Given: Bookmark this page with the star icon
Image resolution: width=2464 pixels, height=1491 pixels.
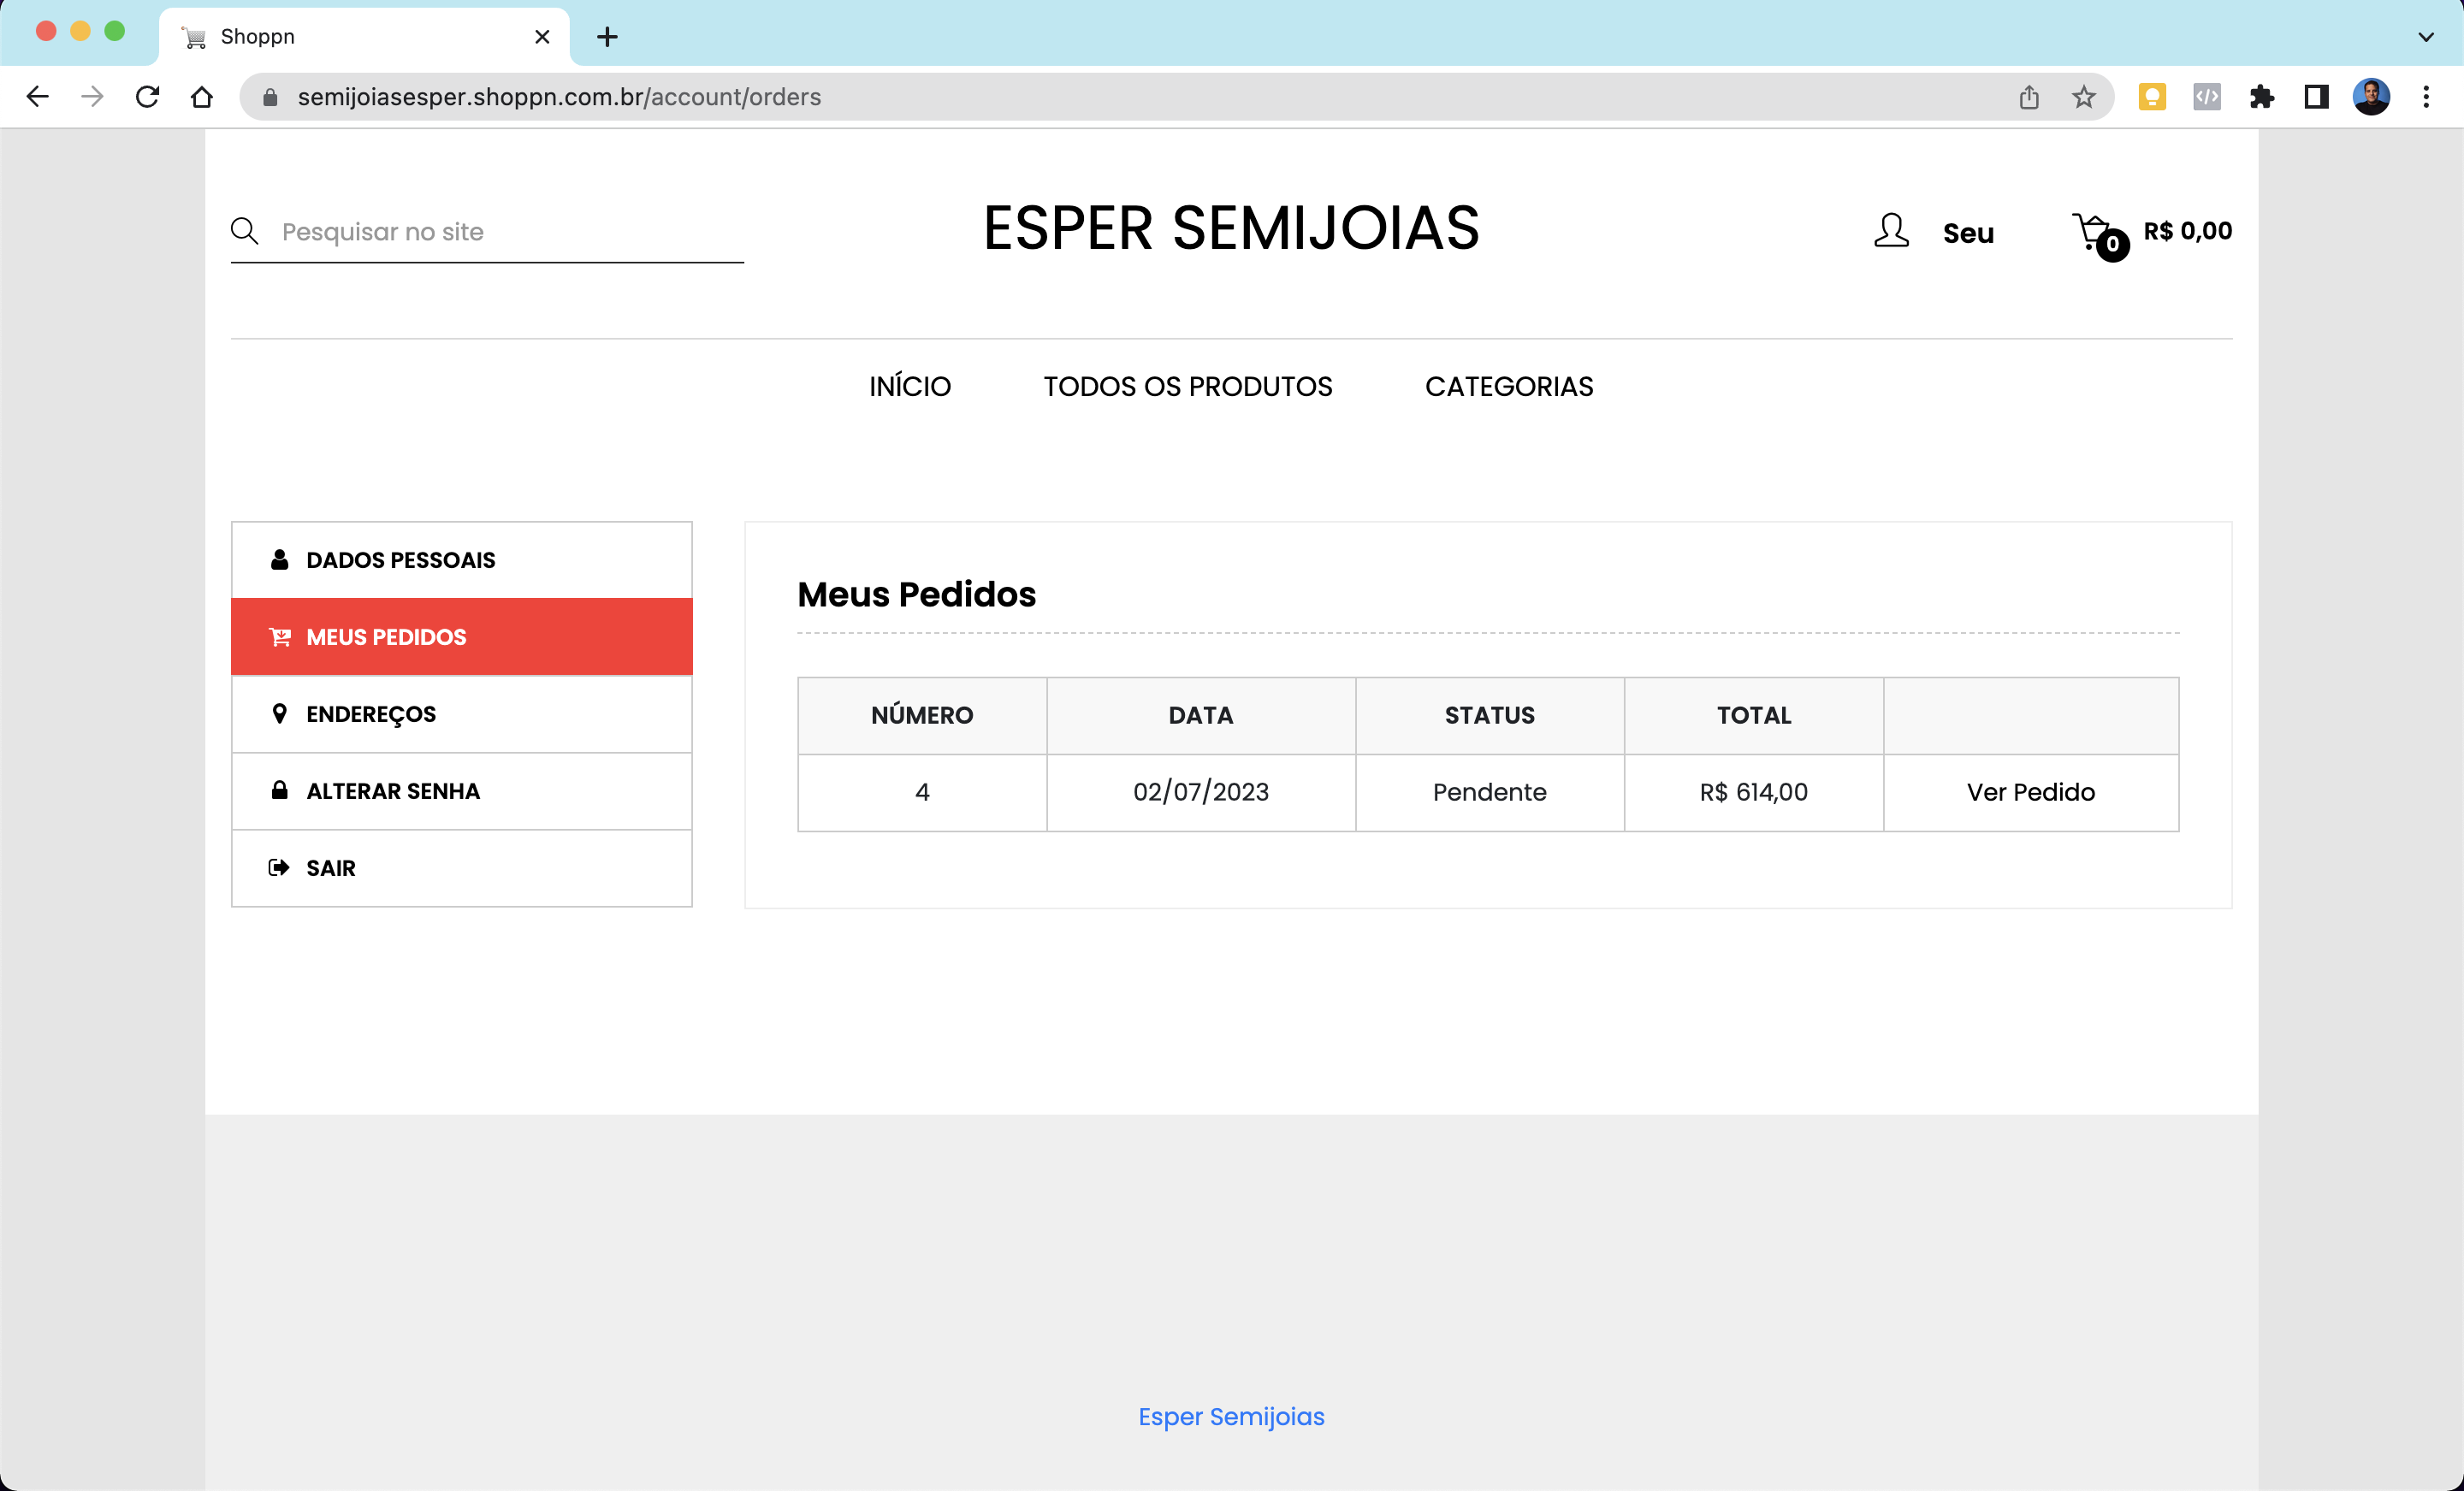Looking at the screenshot, I should click(2084, 97).
